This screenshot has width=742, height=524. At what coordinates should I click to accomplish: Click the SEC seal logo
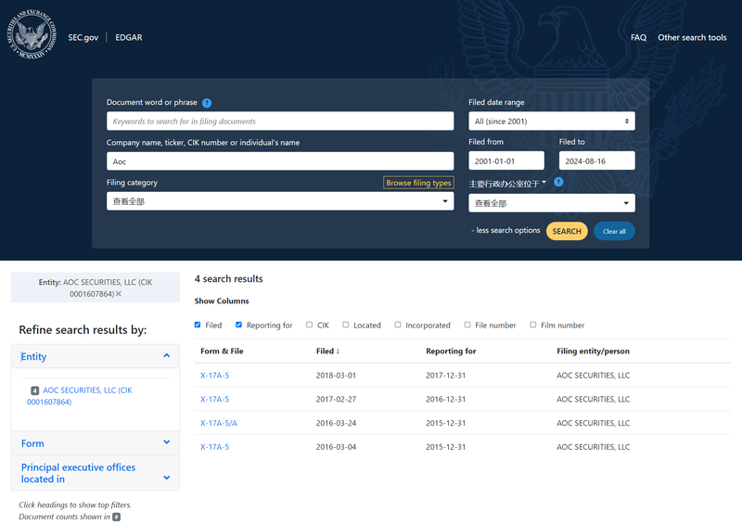(32, 34)
